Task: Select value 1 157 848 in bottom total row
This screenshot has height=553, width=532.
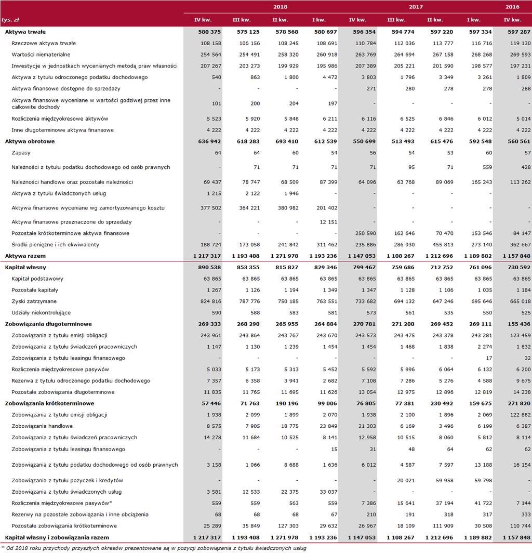Action: (517, 537)
